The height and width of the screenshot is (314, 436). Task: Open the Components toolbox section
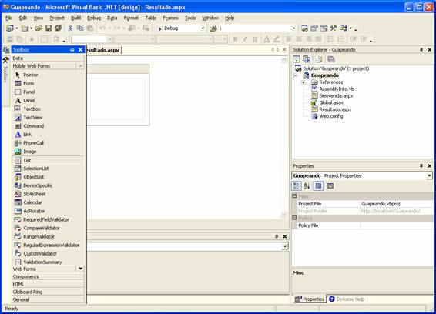(48, 277)
